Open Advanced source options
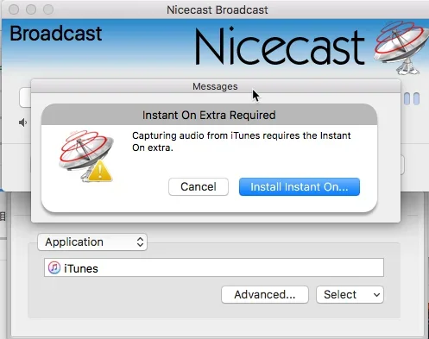The height and width of the screenshot is (339, 429). (265, 294)
